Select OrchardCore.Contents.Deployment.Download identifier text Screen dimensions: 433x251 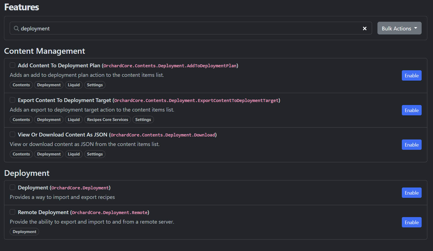click(x=163, y=135)
